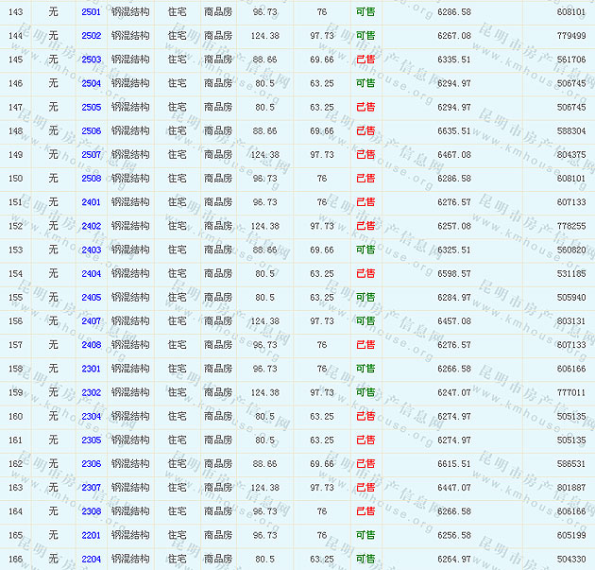Screen dimensions: 595x570
Task: Click room number 2502 link
Action: pos(92,36)
